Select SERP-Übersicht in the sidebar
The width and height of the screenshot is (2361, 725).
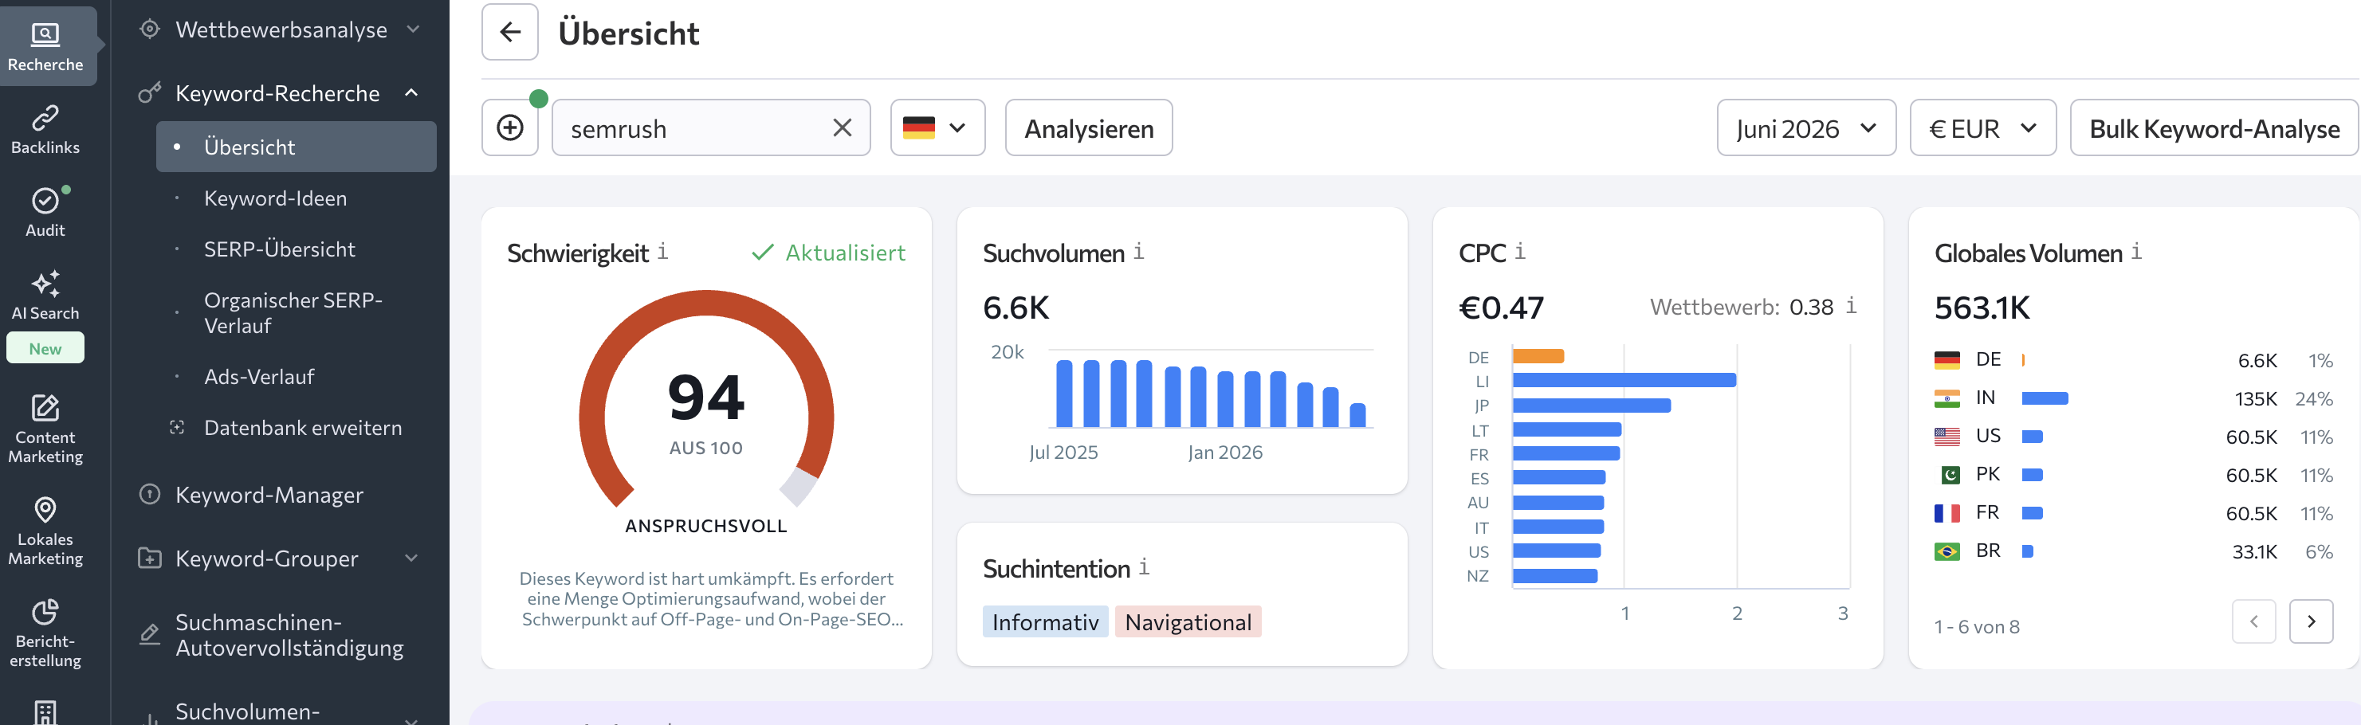click(x=280, y=249)
